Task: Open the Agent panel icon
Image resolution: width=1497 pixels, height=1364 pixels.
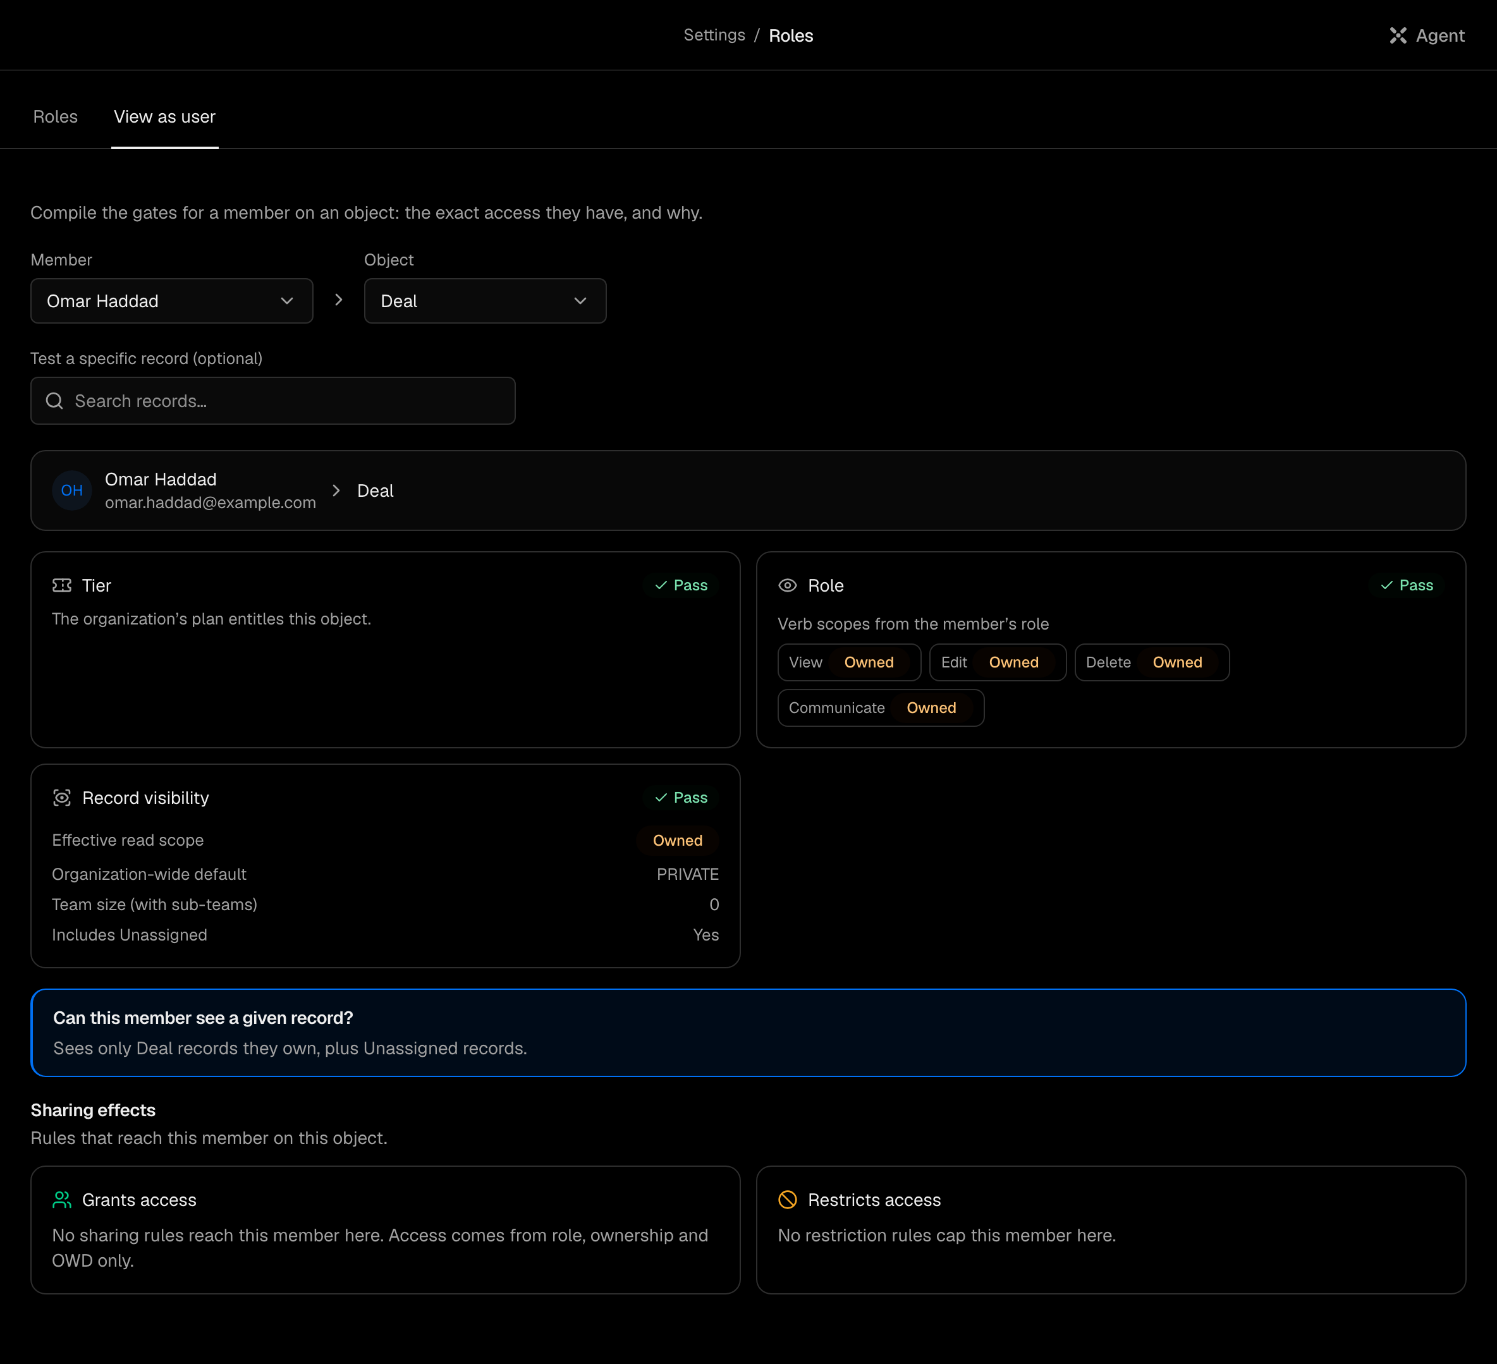Action: pos(1398,35)
